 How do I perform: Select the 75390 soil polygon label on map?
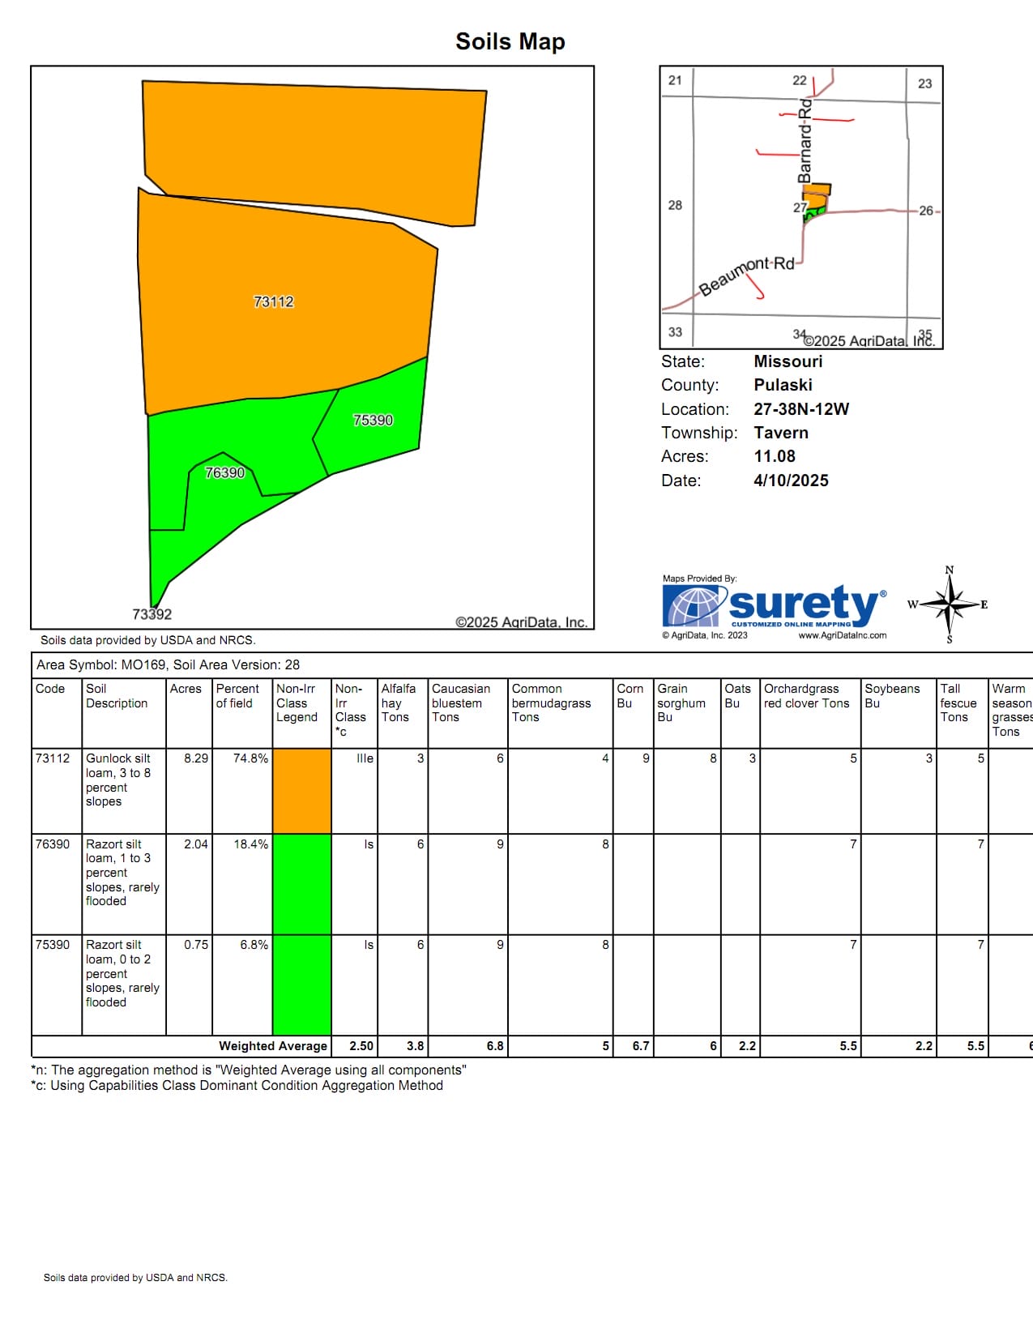373,420
